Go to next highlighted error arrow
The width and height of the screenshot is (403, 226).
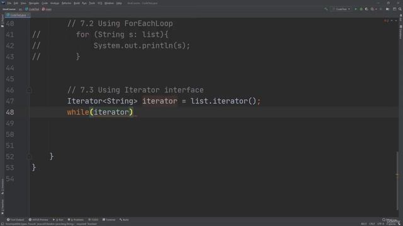click(396, 21)
